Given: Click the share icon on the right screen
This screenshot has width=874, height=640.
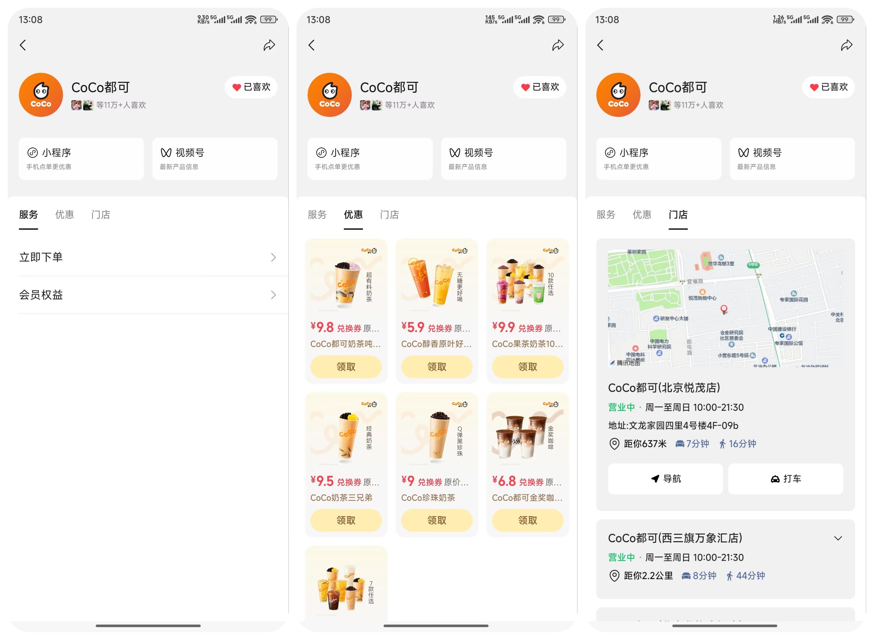Looking at the screenshot, I should pyautogui.click(x=846, y=45).
